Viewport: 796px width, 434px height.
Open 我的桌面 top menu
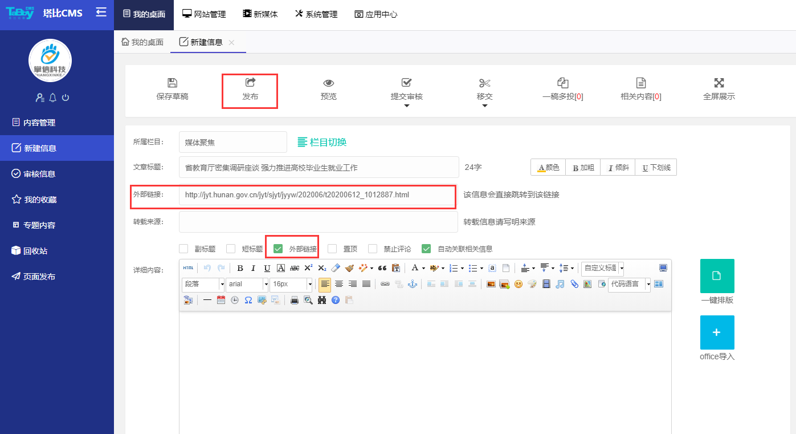pos(144,15)
